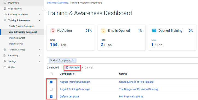Expand the Reporting submenu arrow
198x100 pixels.
coord(40,56)
